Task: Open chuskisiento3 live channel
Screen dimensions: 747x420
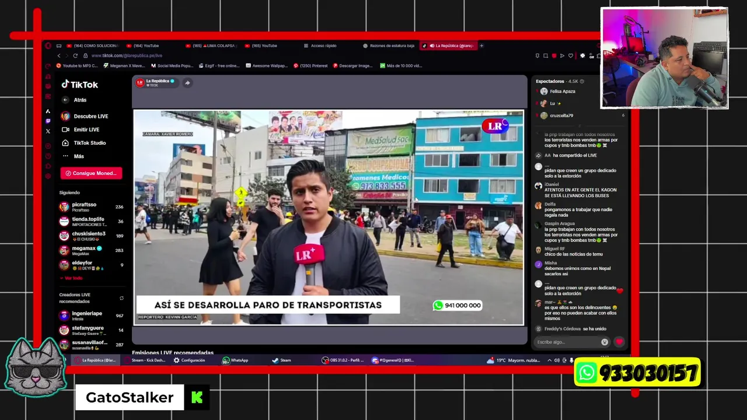Action: tap(91, 236)
